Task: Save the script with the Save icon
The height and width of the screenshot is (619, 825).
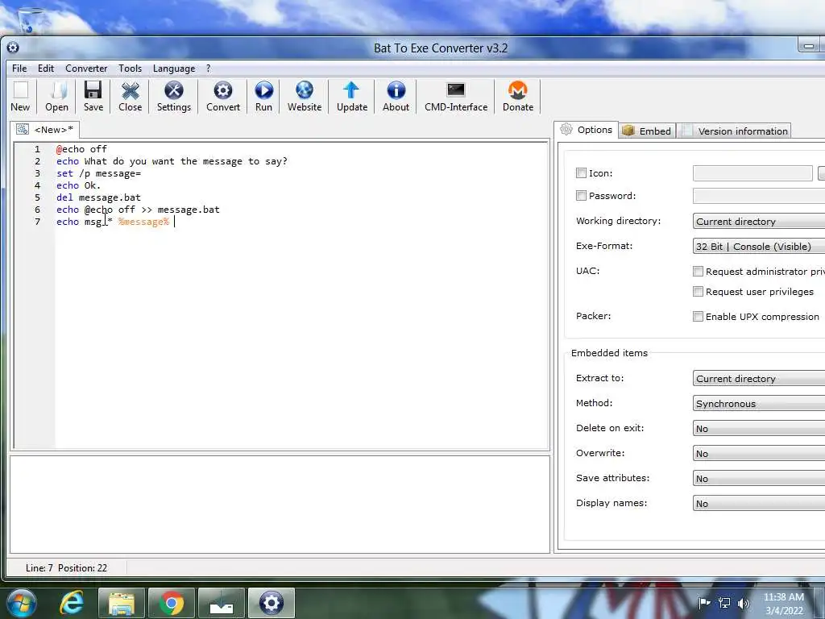Action: (x=93, y=97)
